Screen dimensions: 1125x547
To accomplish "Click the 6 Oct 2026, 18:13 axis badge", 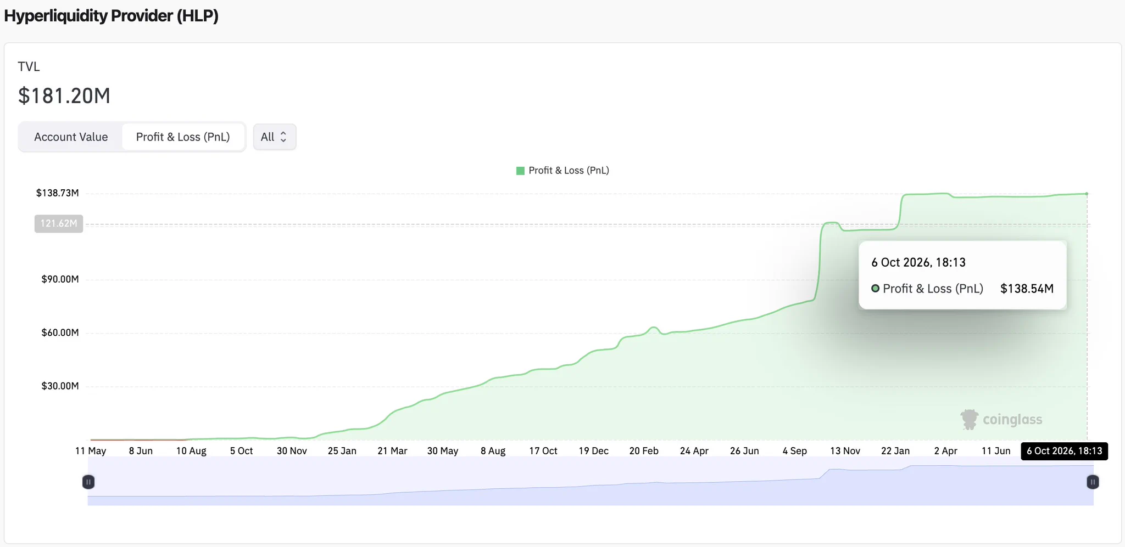I will (1065, 451).
